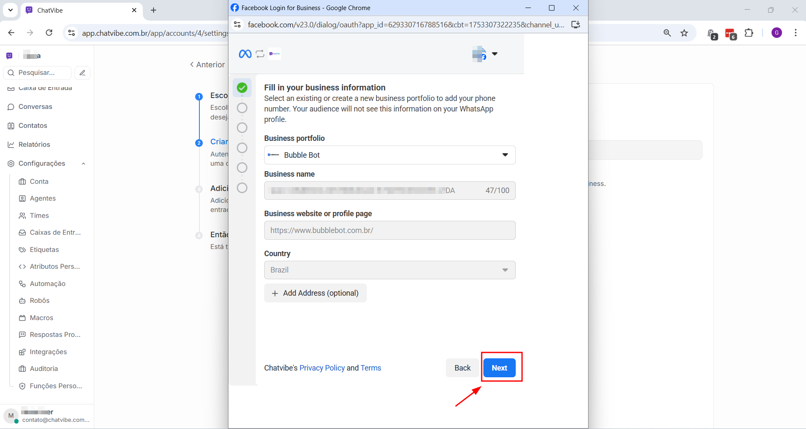
Task: Open the Privacy Policy link
Action: [x=322, y=368]
